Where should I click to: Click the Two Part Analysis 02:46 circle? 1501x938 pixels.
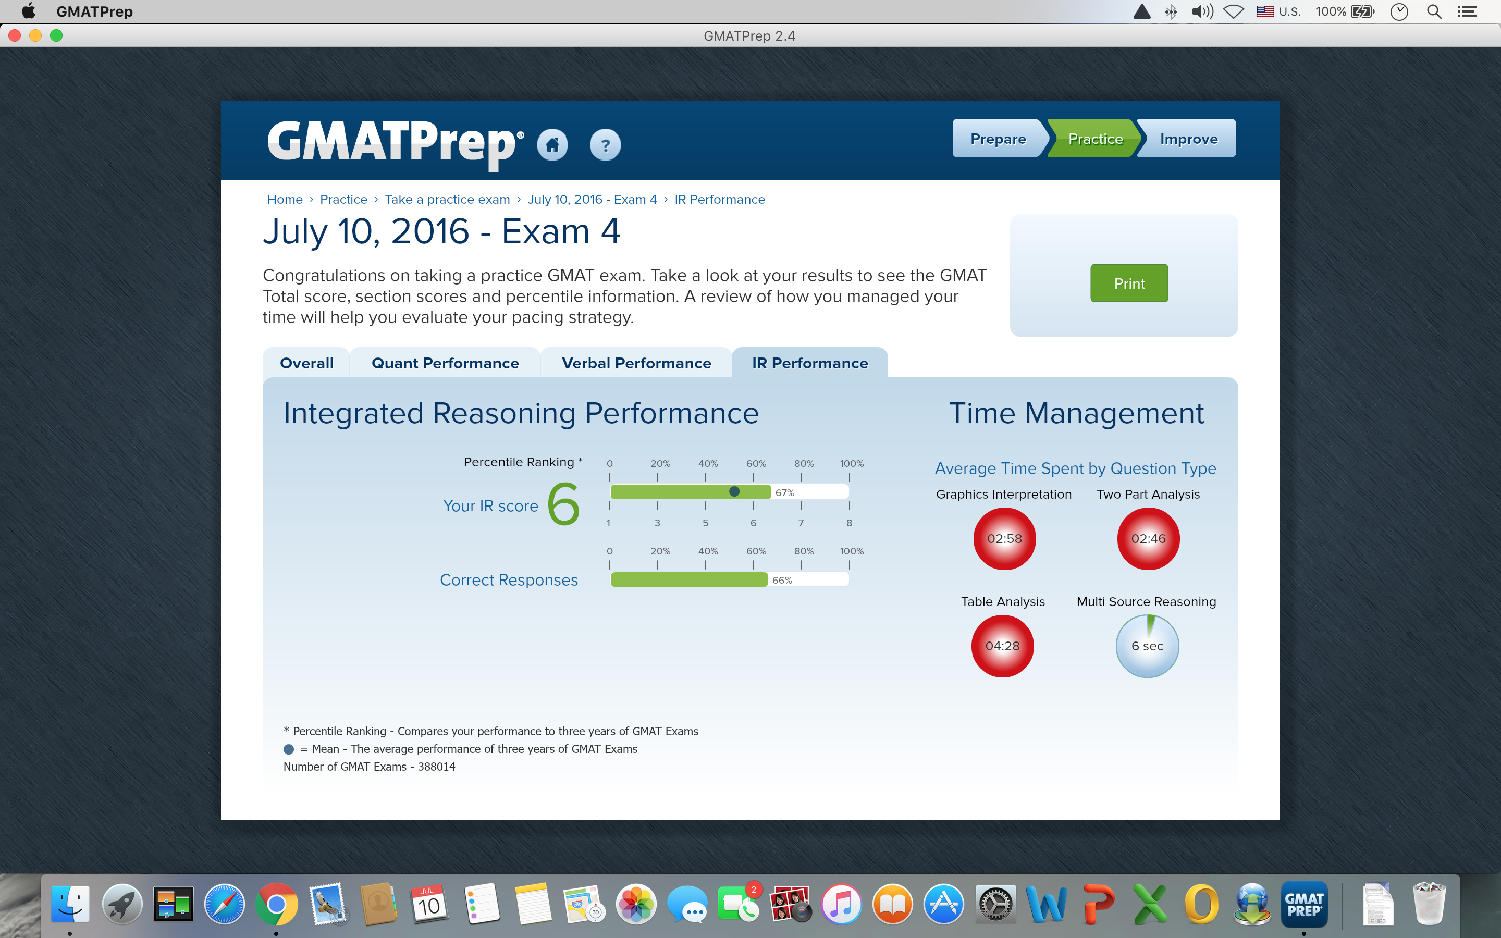pos(1148,538)
